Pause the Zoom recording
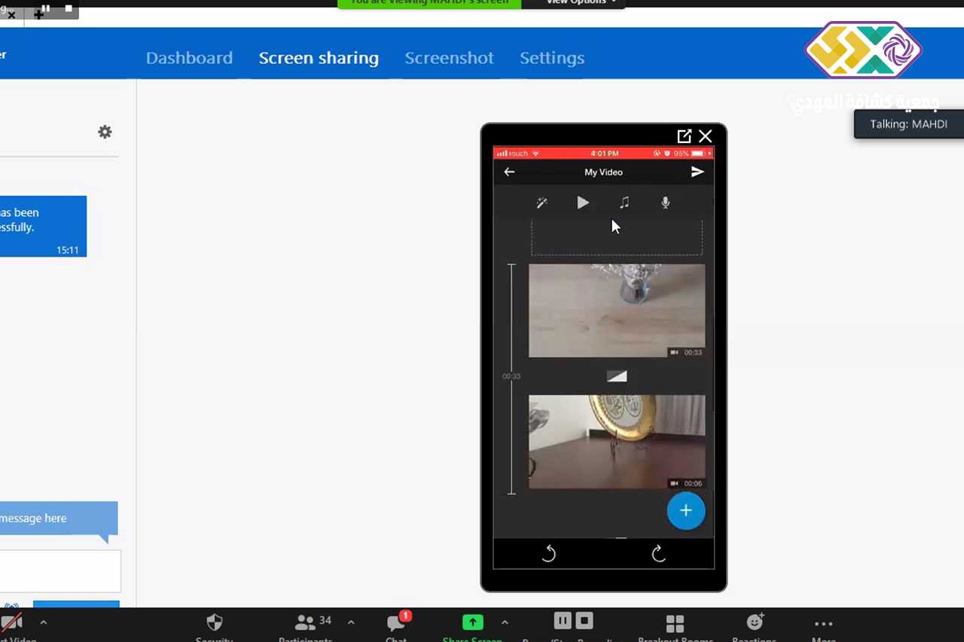Image resolution: width=964 pixels, height=642 pixels. tap(563, 621)
